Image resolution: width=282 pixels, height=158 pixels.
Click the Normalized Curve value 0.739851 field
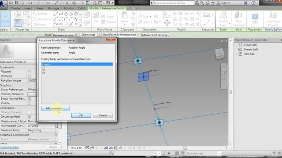point(41,126)
